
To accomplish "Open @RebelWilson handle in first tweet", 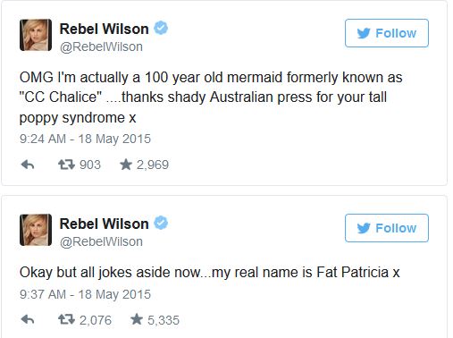I will click(x=101, y=46).
